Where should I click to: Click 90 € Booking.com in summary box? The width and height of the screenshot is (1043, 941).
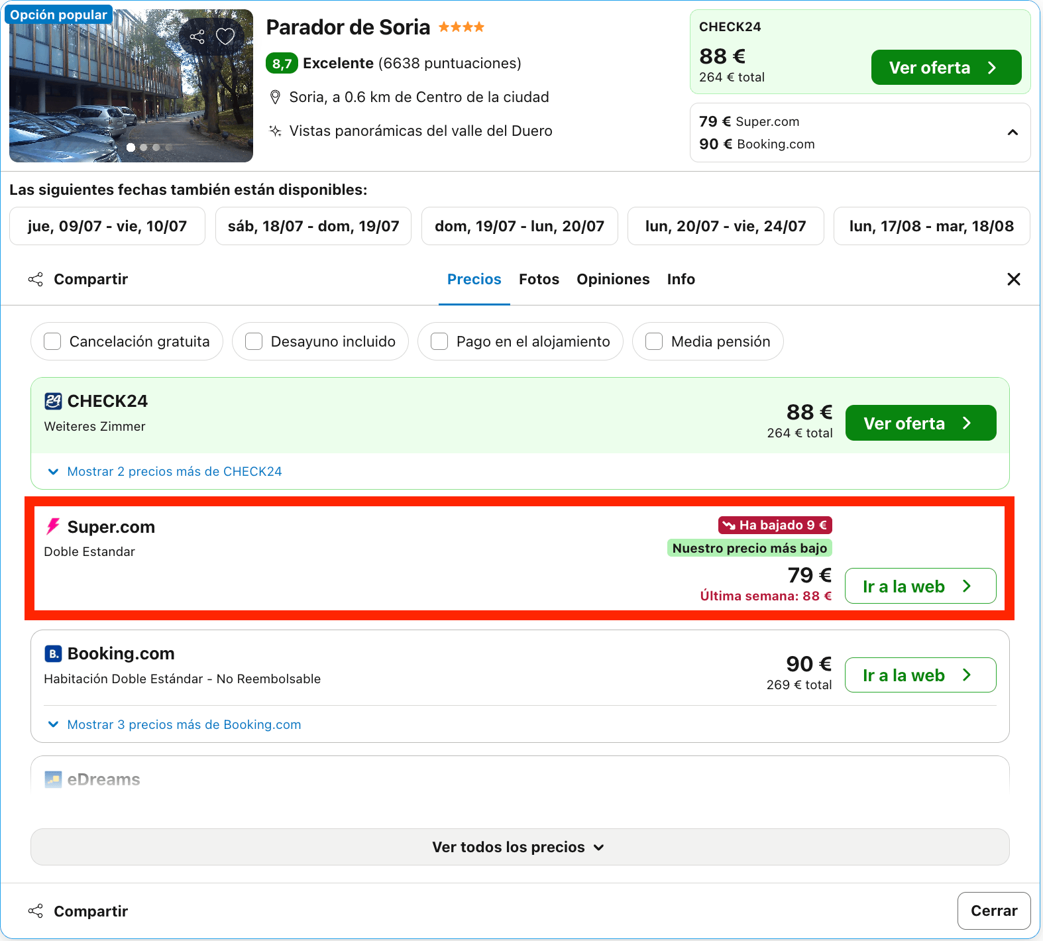coord(757,144)
